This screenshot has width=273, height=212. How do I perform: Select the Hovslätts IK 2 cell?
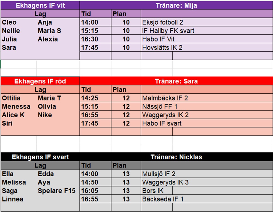click(207, 47)
